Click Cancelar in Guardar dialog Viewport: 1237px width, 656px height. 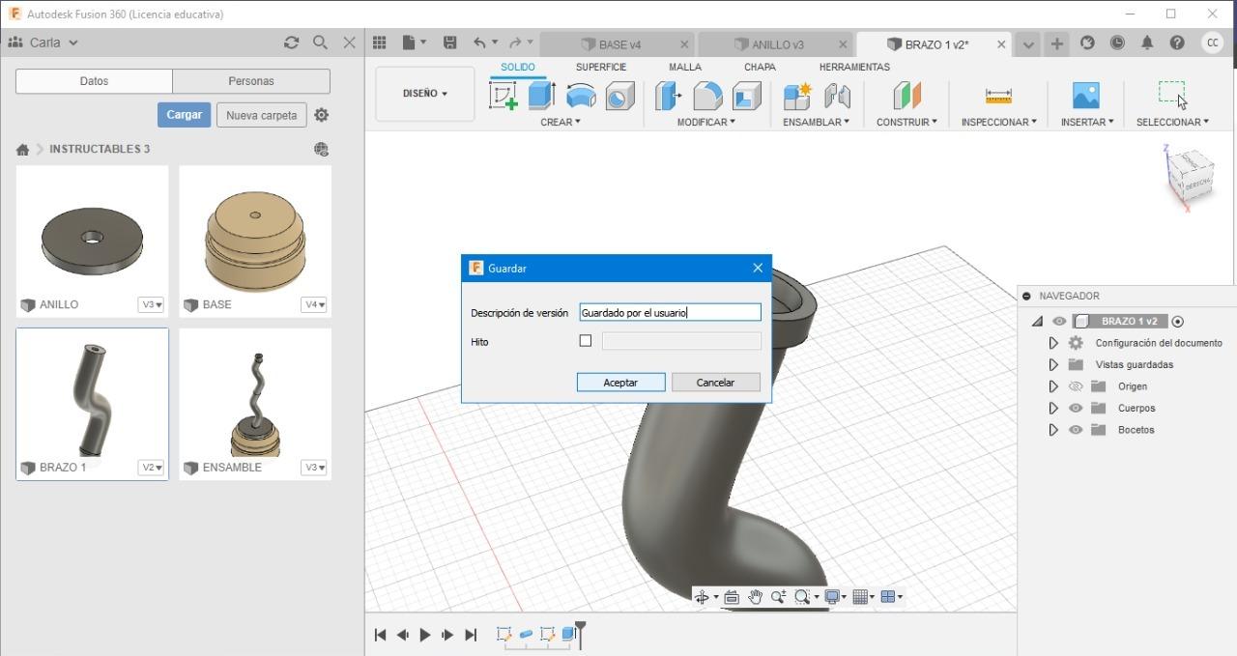click(715, 383)
